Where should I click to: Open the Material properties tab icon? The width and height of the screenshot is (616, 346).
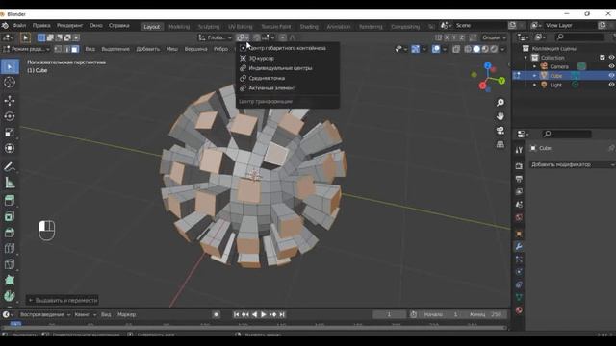point(519,309)
